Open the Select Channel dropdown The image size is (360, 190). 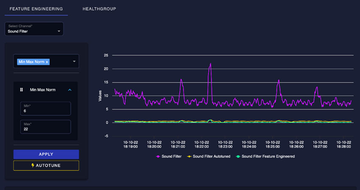34,29
